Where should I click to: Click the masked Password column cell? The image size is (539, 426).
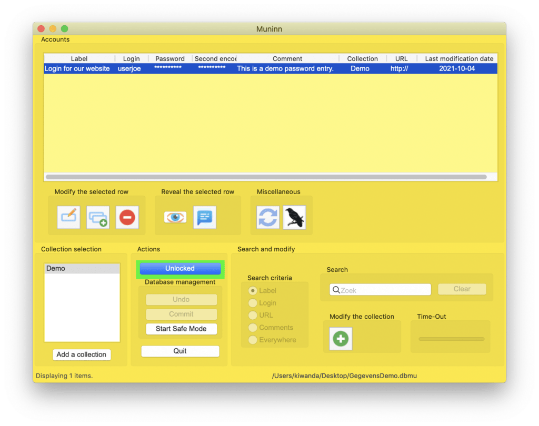click(x=168, y=68)
